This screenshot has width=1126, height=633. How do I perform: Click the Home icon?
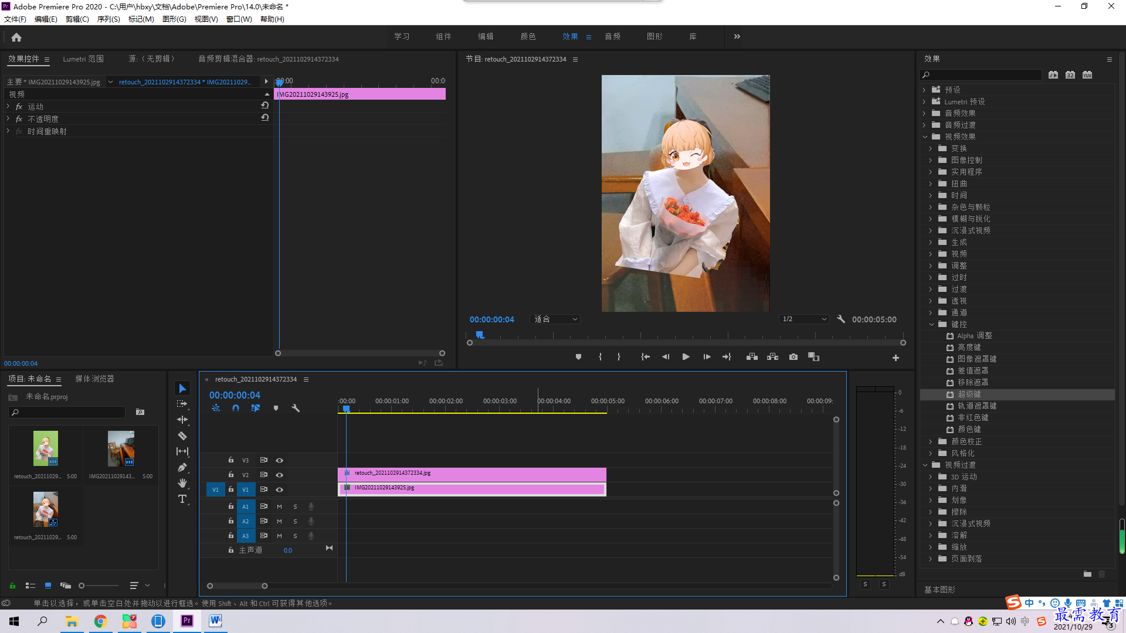click(x=16, y=37)
